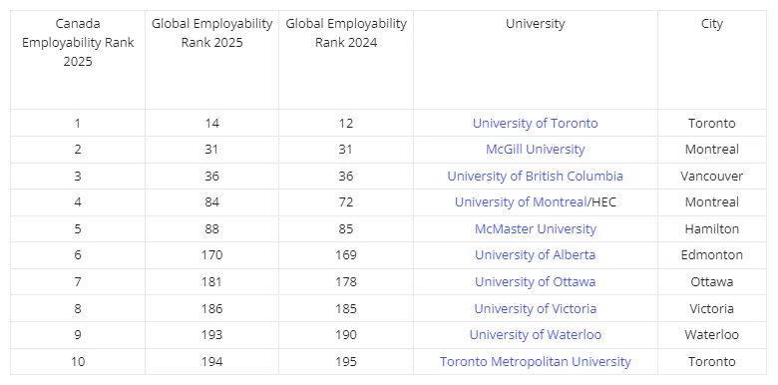Image resolution: width=778 pixels, height=385 pixels.
Task: Click the Global Employability Rank 2024 header
Action: tap(346, 33)
